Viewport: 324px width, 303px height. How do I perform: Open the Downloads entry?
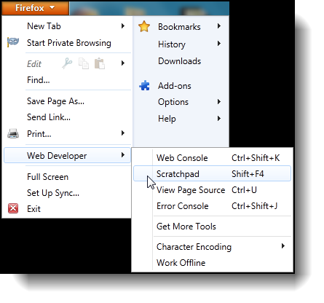click(x=179, y=61)
